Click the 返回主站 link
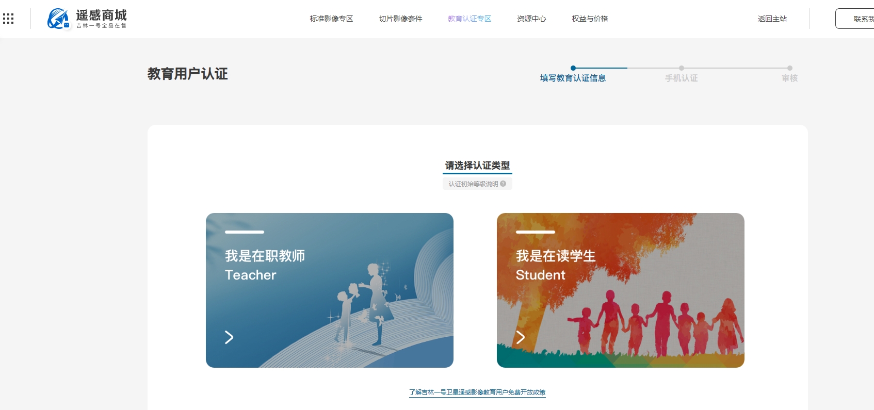 pos(772,19)
